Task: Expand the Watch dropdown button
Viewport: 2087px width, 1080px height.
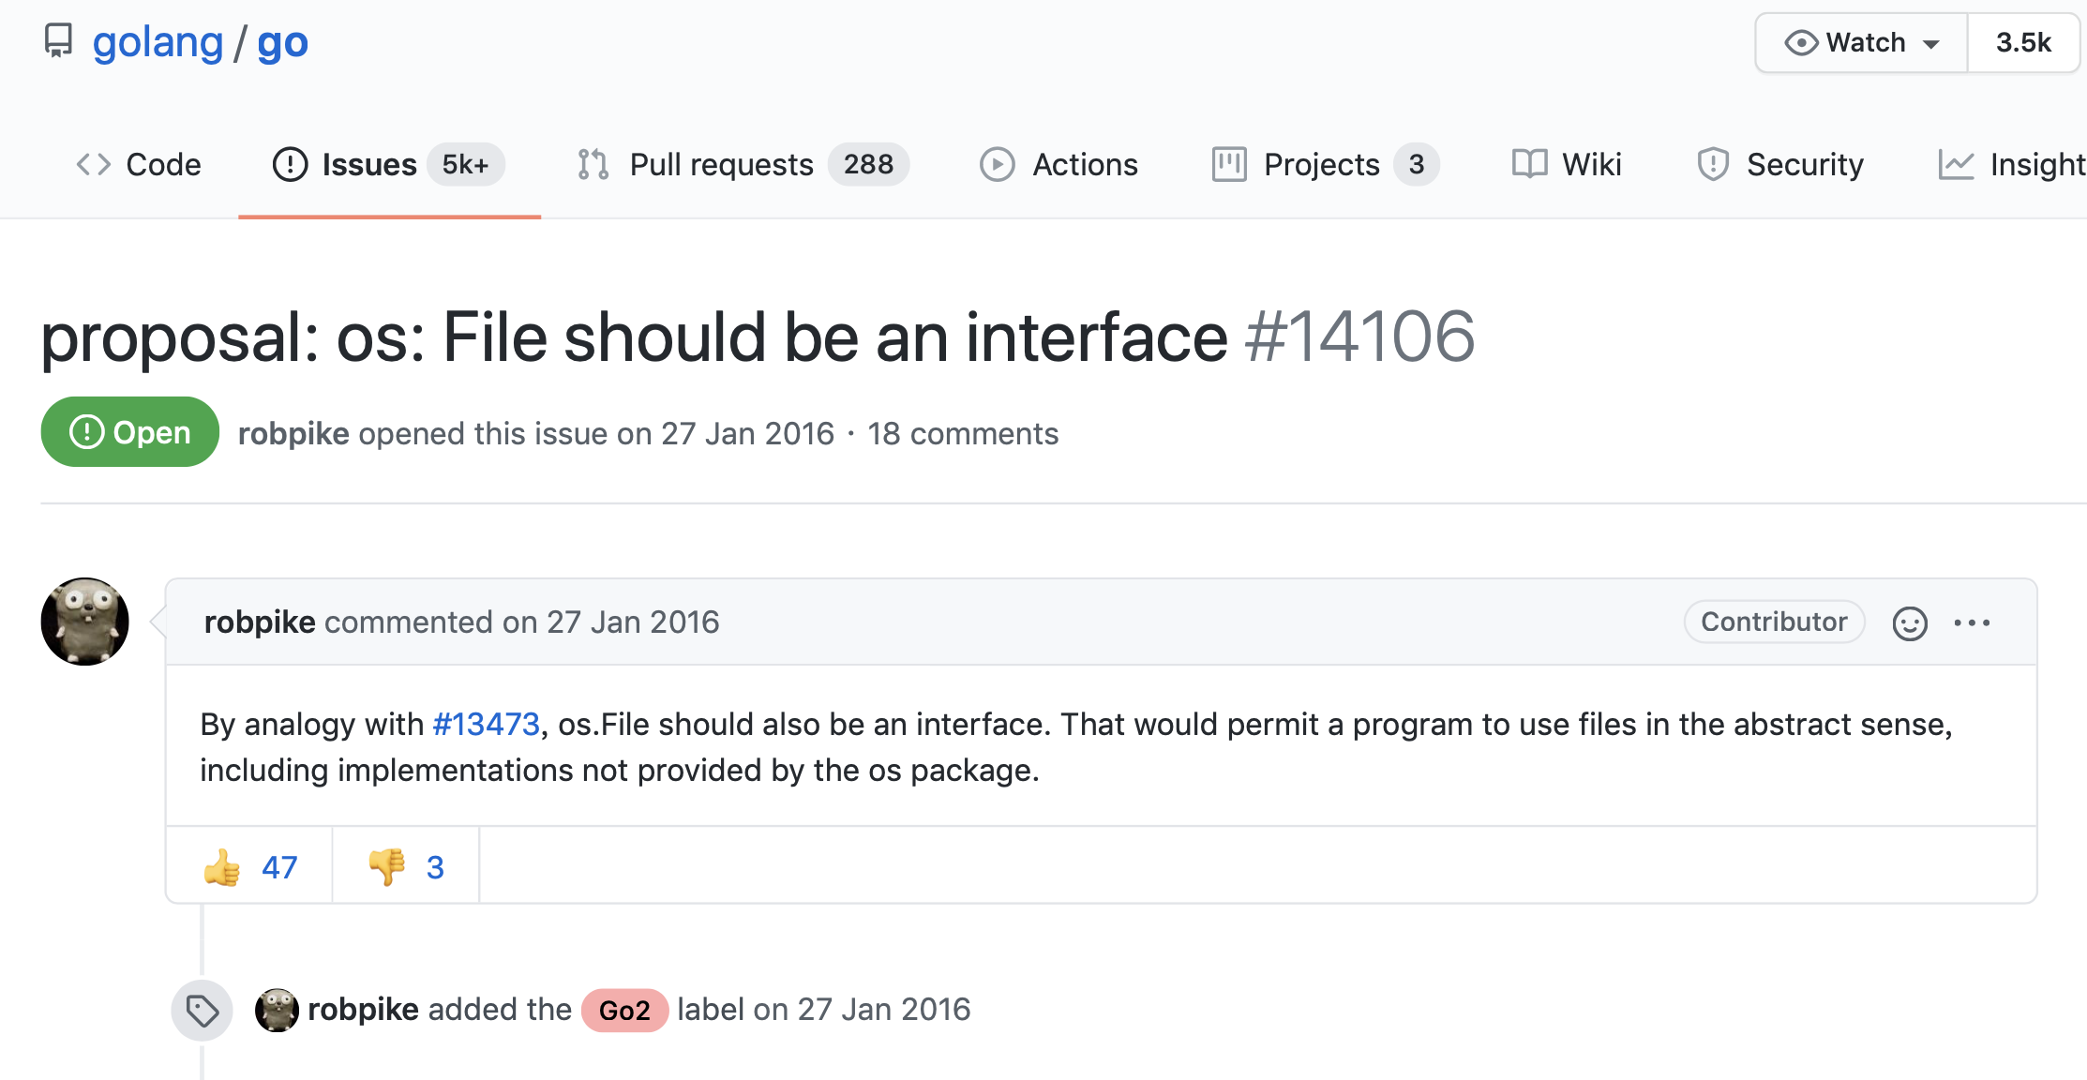Action: click(1861, 42)
